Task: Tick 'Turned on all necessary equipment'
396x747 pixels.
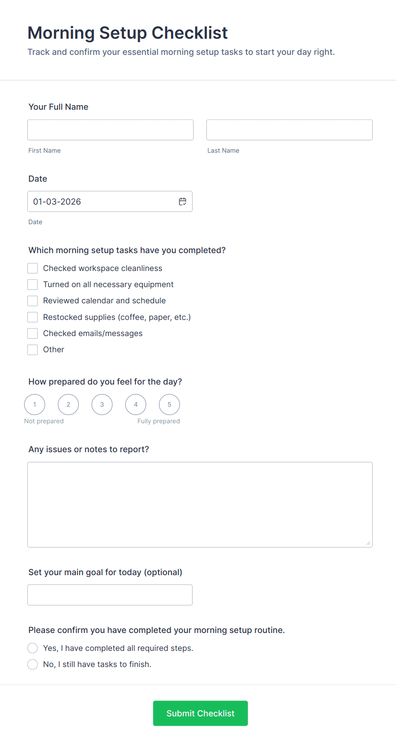Action: [33, 285]
